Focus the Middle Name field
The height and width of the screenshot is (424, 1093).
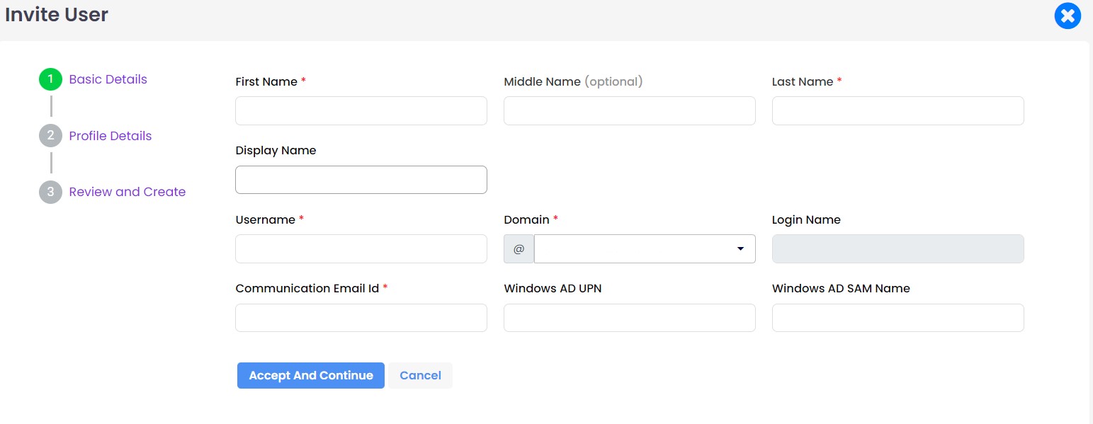(x=630, y=111)
